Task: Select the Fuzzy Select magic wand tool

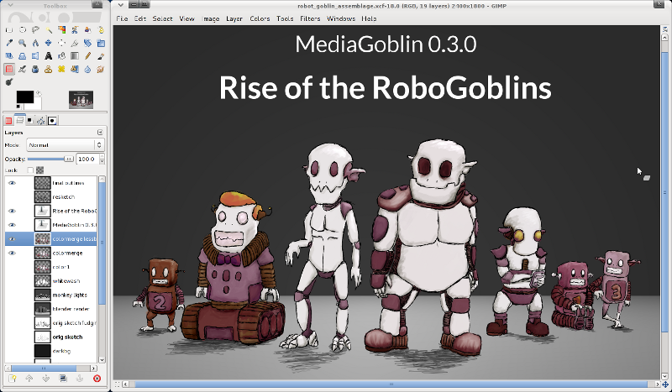Action: (x=49, y=29)
